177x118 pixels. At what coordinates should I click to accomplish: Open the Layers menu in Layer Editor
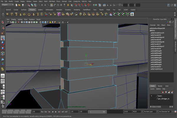click(x=152, y=89)
